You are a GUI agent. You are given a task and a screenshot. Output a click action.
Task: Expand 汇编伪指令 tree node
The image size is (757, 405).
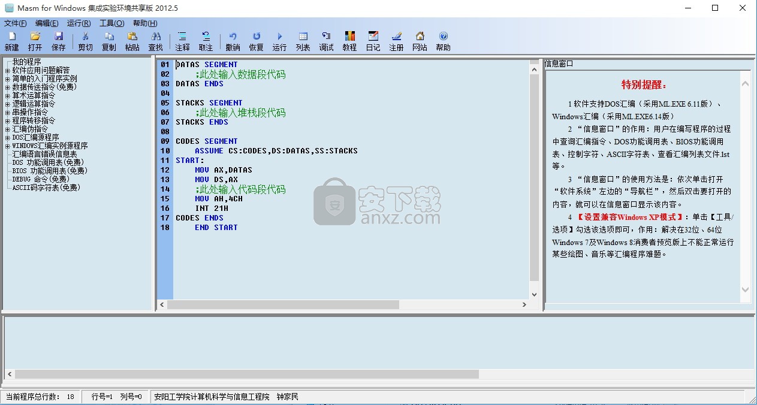coord(8,129)
